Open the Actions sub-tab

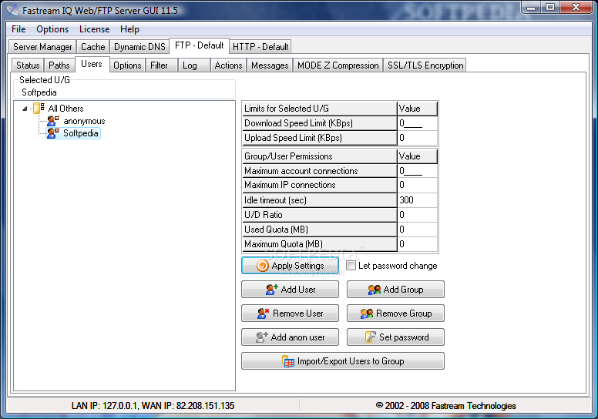[x=228, y=65]
